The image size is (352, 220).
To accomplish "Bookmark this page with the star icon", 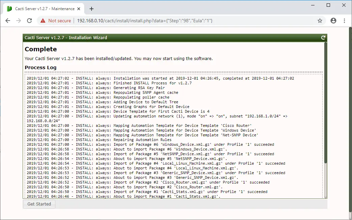I will (320, 21).
